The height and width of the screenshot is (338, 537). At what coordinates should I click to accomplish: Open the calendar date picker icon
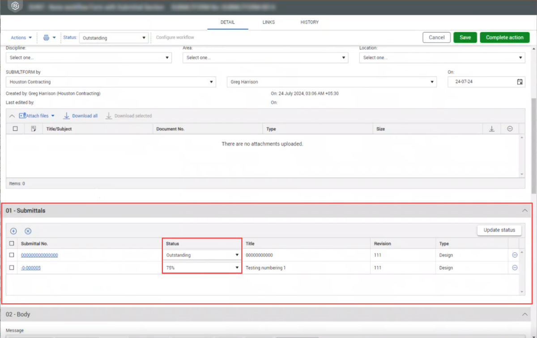tap(520, 82)
